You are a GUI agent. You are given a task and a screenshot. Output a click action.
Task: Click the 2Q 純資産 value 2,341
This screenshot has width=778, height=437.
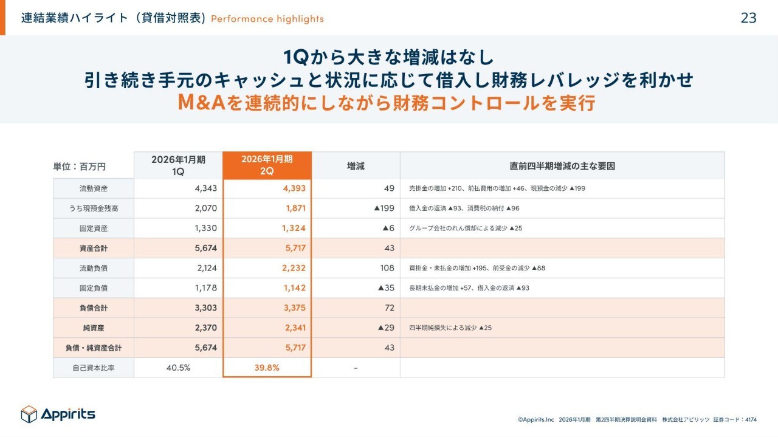click(x=294, y=328)
